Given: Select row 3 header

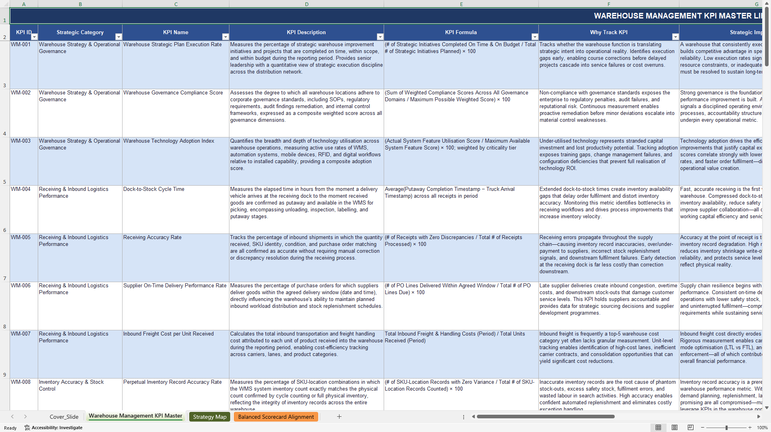Looking at the screenshot, I should [5, 65].
